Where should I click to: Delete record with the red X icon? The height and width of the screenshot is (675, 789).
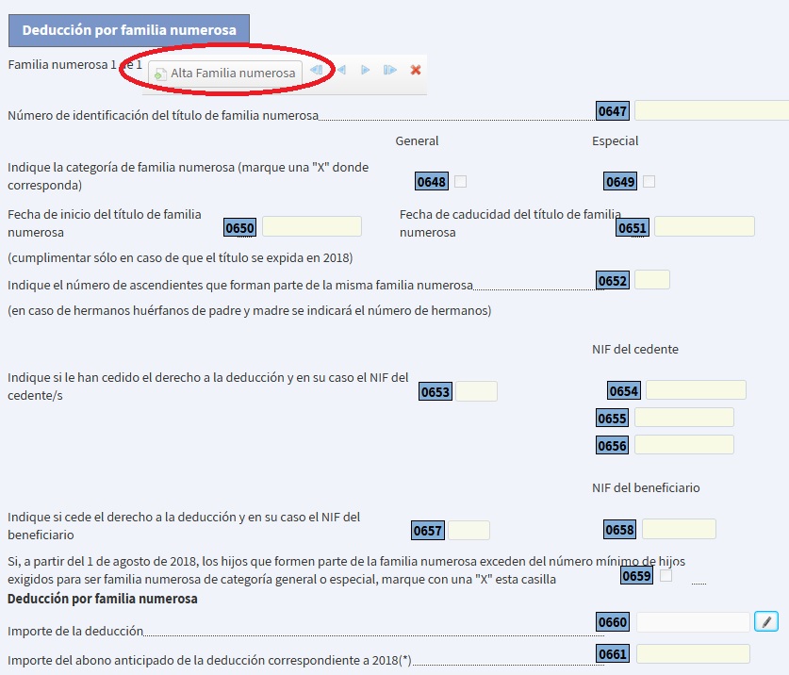[x=416, y=71]
